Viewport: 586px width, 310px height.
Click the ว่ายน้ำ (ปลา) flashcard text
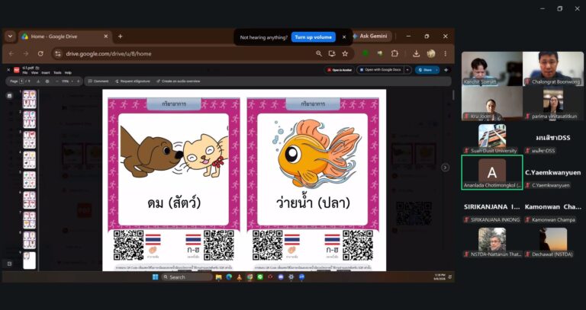(x=313, y=203)
